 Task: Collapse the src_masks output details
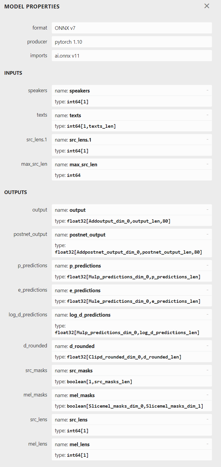coord(207,370)
